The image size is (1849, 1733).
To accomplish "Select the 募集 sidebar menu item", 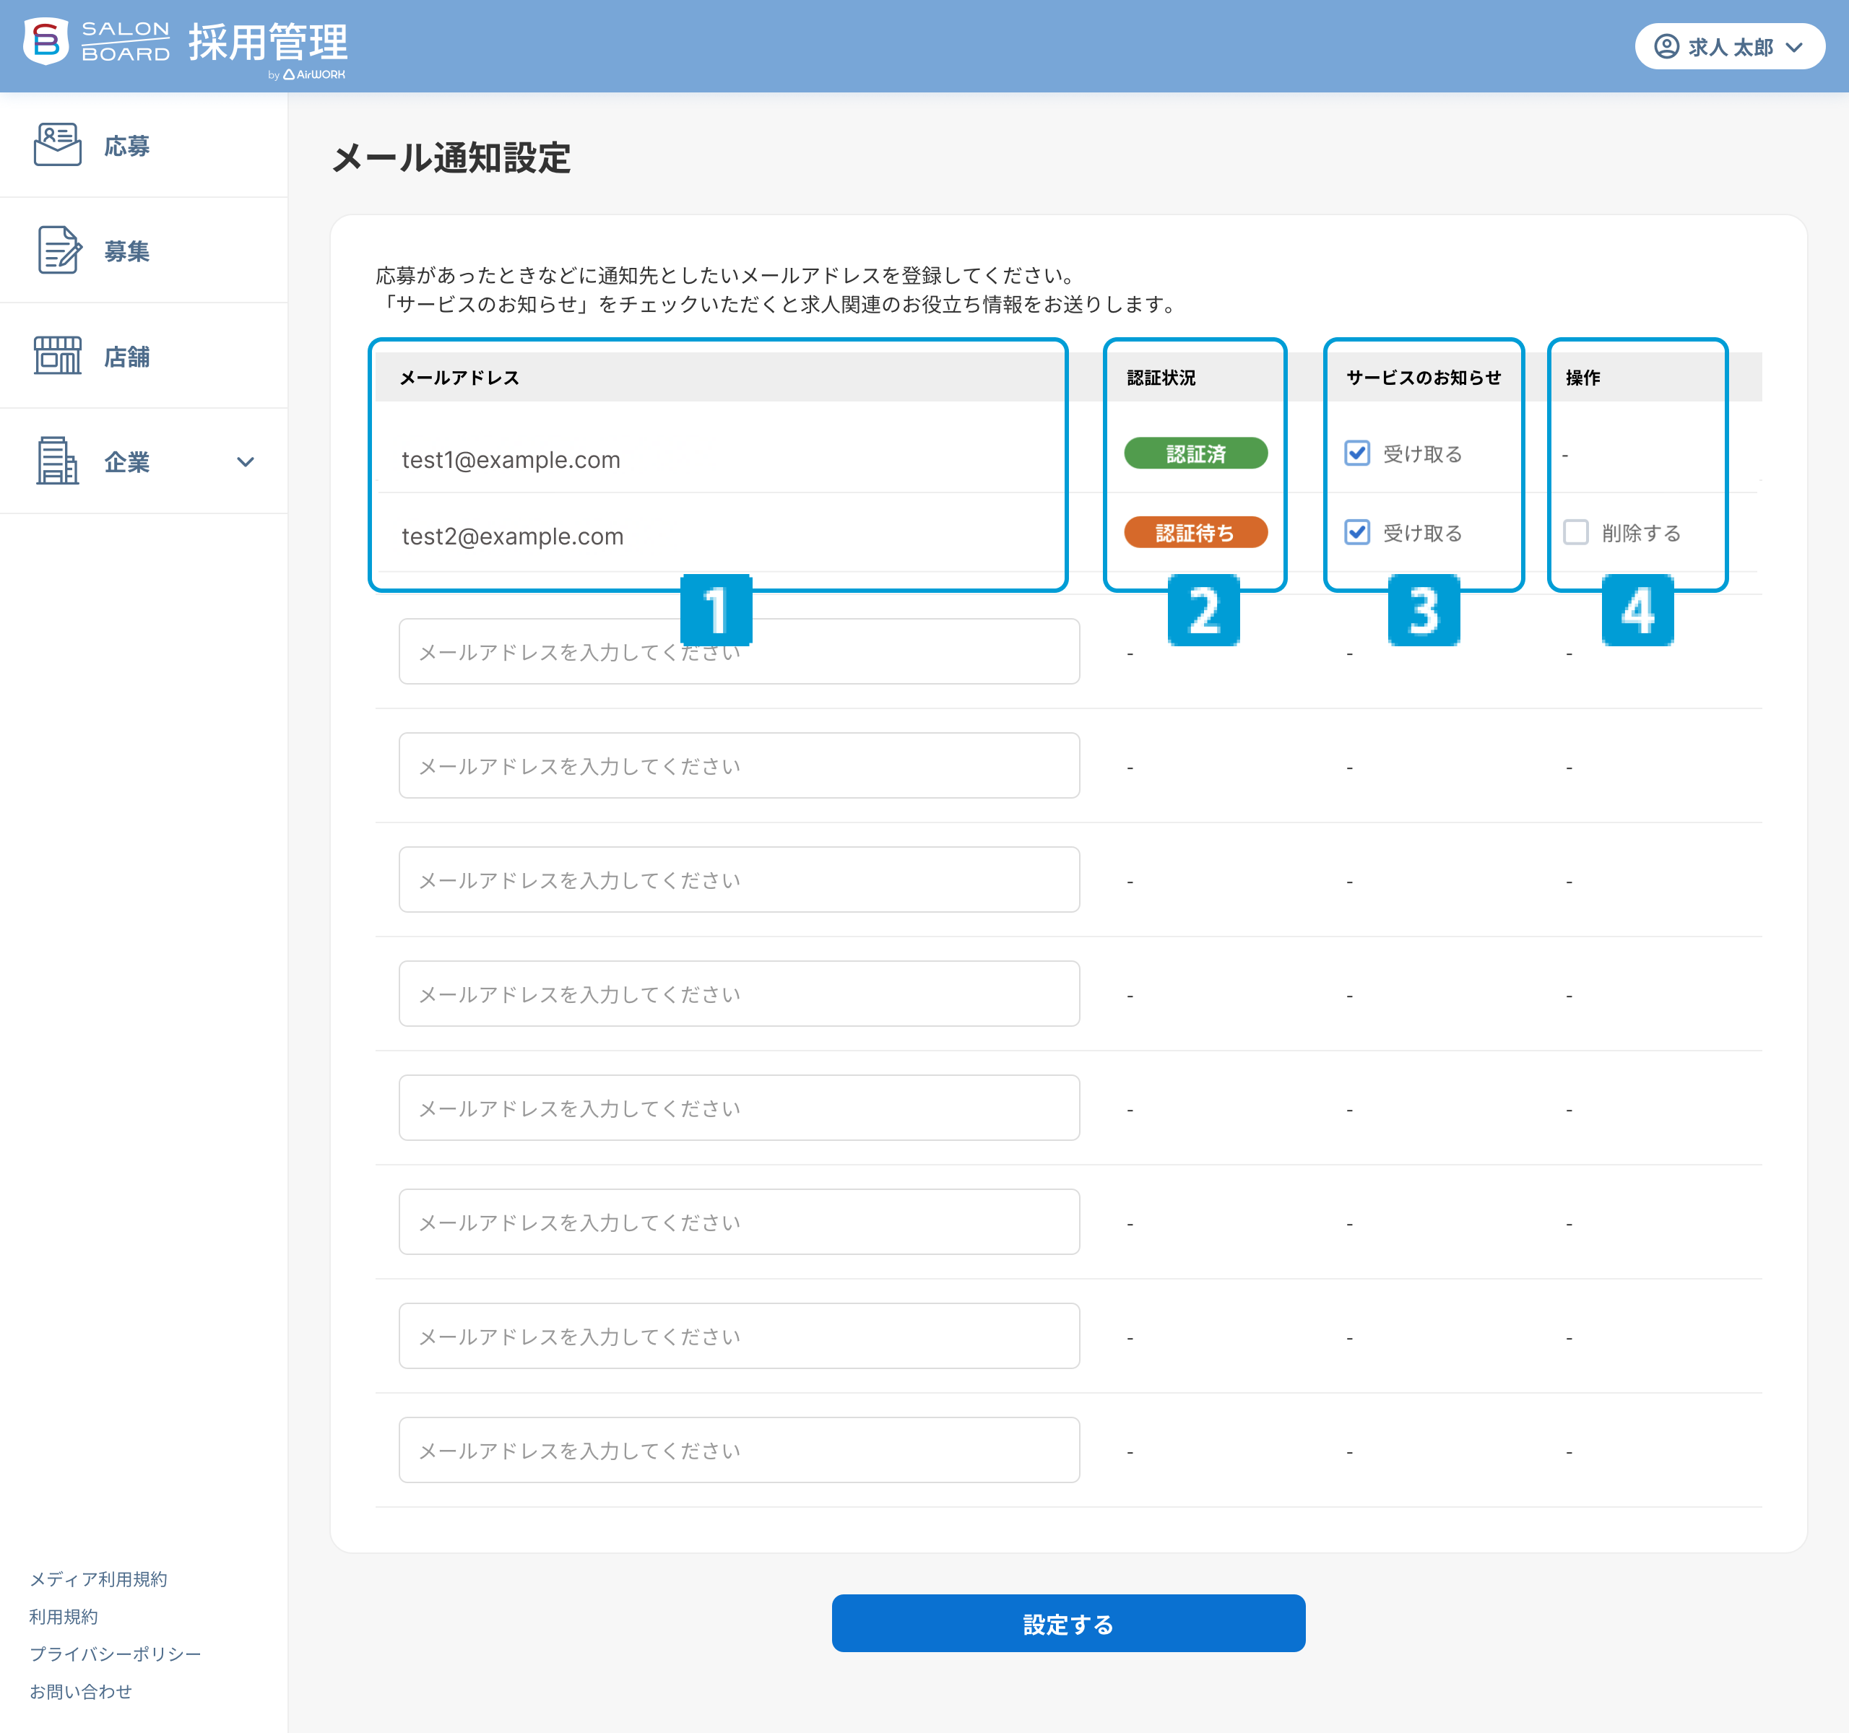I will coord(126,251).
